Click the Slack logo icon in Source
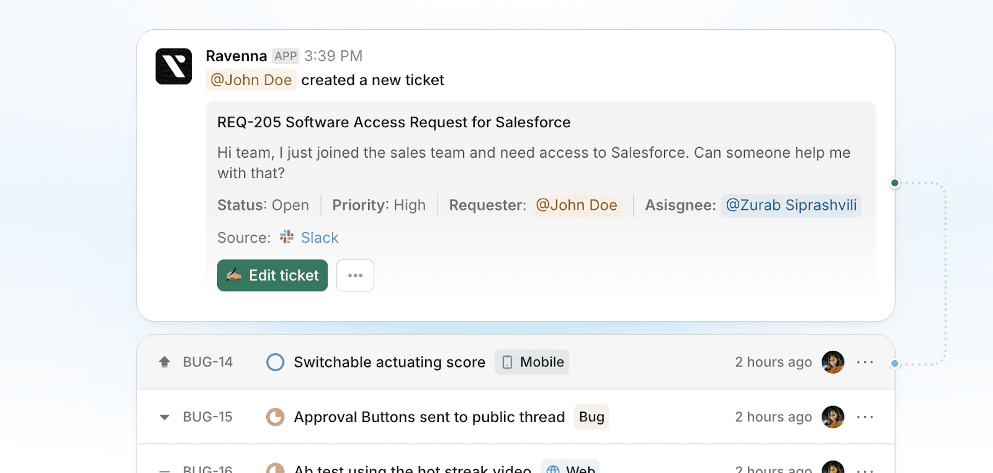 pos(287,237)
